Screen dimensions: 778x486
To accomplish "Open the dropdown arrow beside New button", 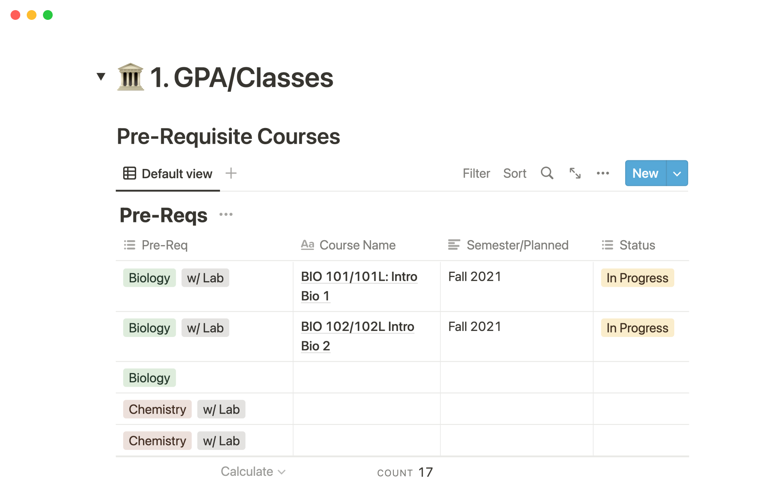I will [677, 173].
